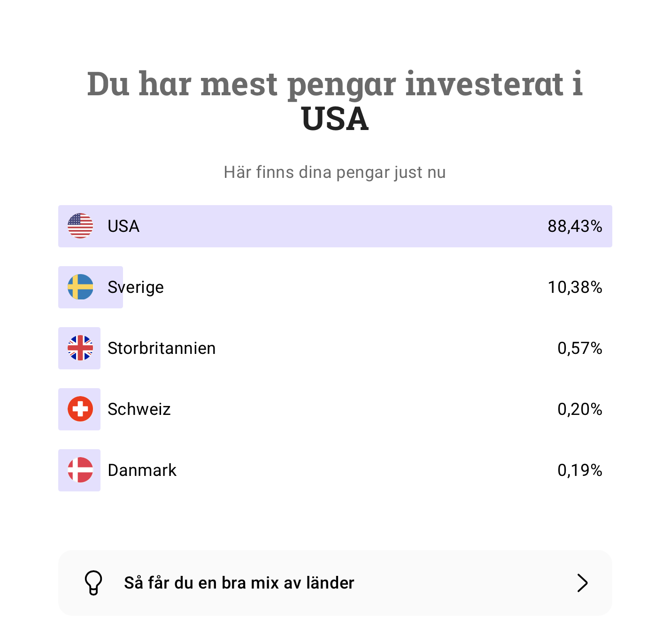Select the Storbritannien country label
The height and width of the screenshot is (643, 663).
pyautogui.click(x=162, y=348)
